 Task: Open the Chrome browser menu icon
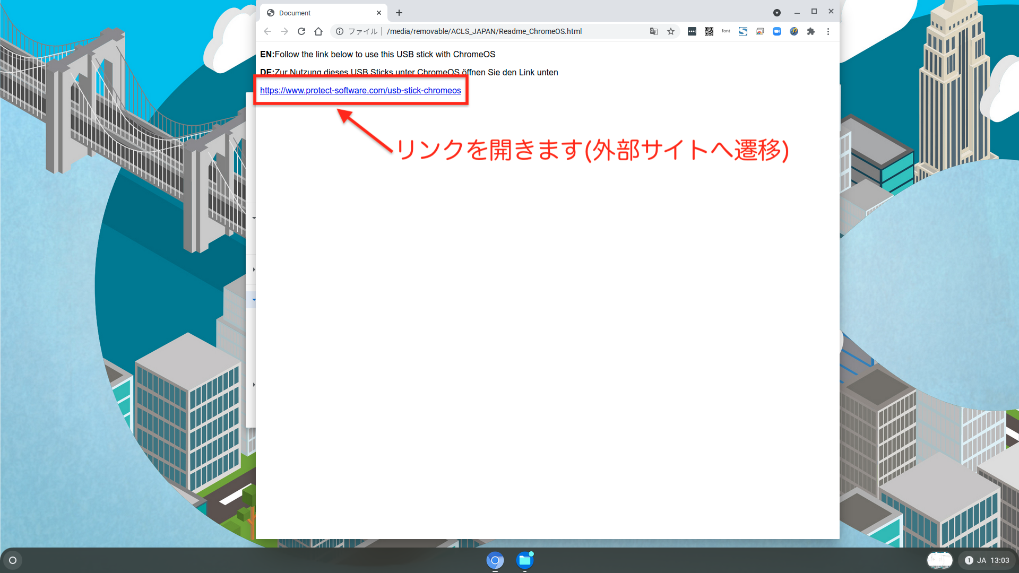point(828,31)
